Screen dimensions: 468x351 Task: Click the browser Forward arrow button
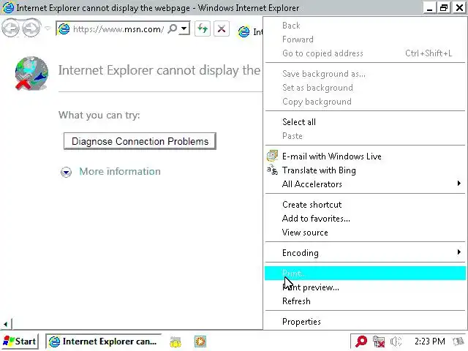(x=31, y=29)
